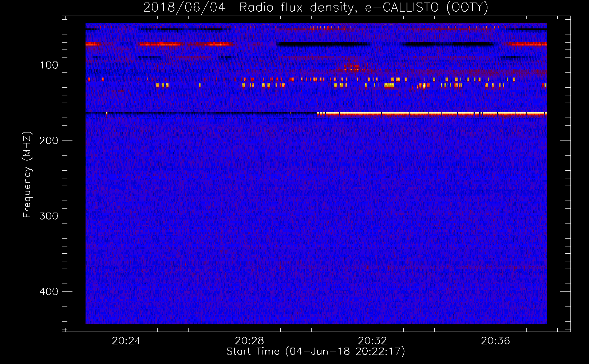Viewport: 589px width, 364px height.
Task: Click the 400 frequency tick label
Action: (x=49, y=292)
